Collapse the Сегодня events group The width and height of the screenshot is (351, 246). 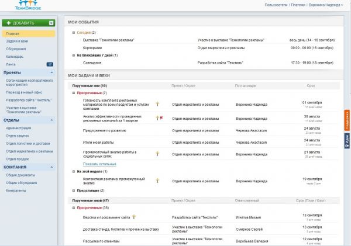coord(74,33)
